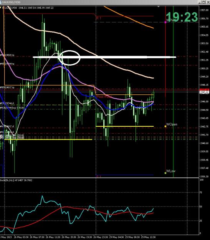Select the green WLow marker square
Viewport: 210px width, 240px height.
(165, 173)
